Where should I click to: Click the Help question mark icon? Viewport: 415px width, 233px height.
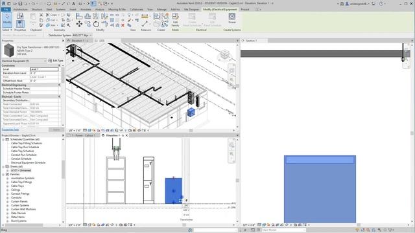381,4
